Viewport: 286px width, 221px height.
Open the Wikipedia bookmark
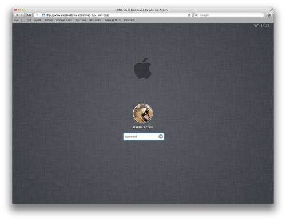coord(96,20)
